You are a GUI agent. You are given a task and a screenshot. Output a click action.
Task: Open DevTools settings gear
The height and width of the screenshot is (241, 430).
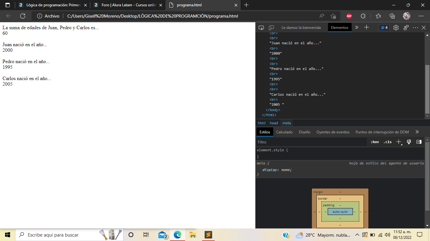396,28
